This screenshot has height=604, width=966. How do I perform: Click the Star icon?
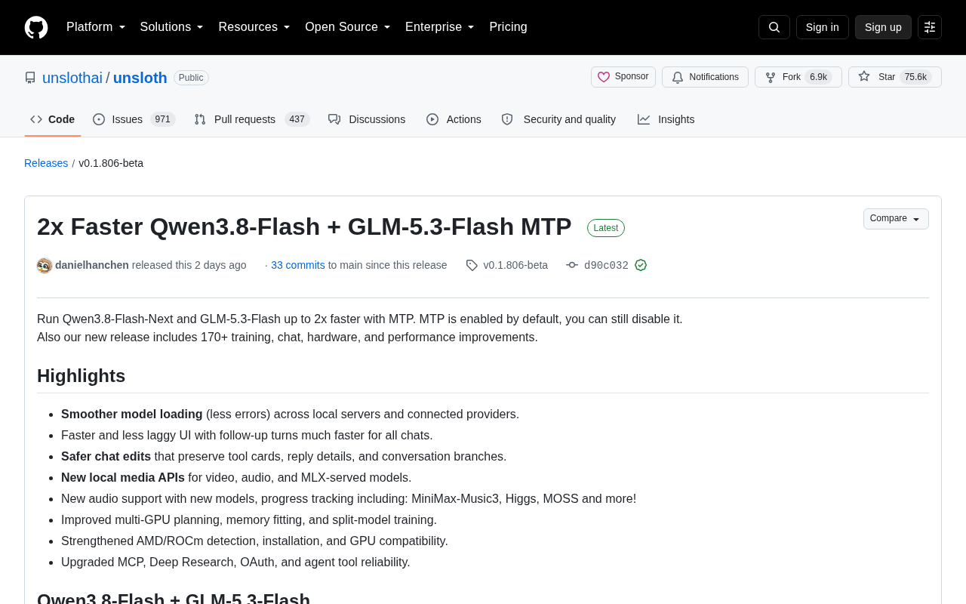(864, 76)
